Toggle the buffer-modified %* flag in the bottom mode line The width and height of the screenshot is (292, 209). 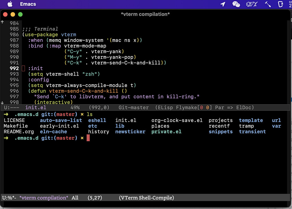coord(12,198)
